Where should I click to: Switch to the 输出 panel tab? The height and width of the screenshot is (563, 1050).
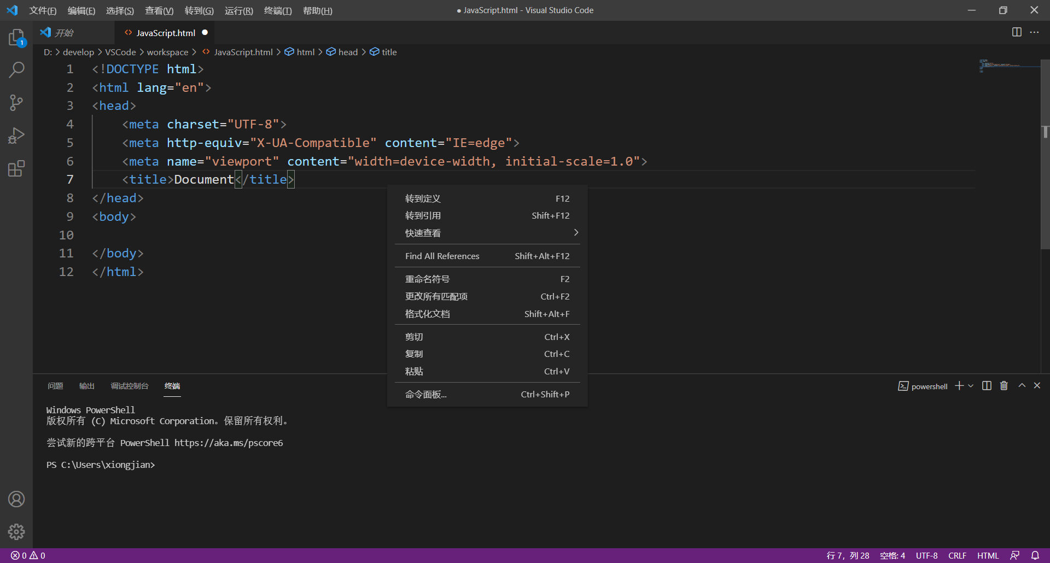86,386
